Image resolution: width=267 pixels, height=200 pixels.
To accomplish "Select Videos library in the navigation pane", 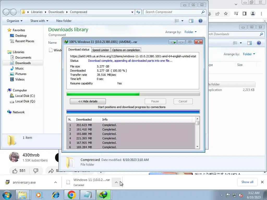I will tap(20, 79).
